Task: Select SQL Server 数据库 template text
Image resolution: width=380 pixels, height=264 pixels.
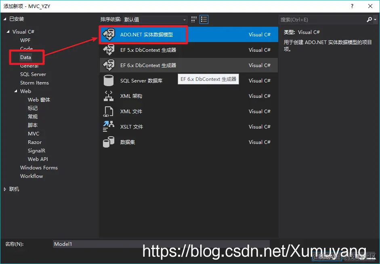Action: (141, 80)
